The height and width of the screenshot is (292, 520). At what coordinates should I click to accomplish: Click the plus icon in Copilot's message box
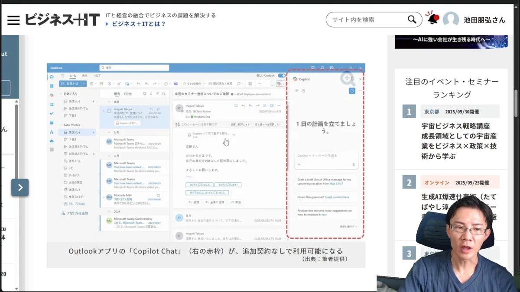click(x=299, y=165)
